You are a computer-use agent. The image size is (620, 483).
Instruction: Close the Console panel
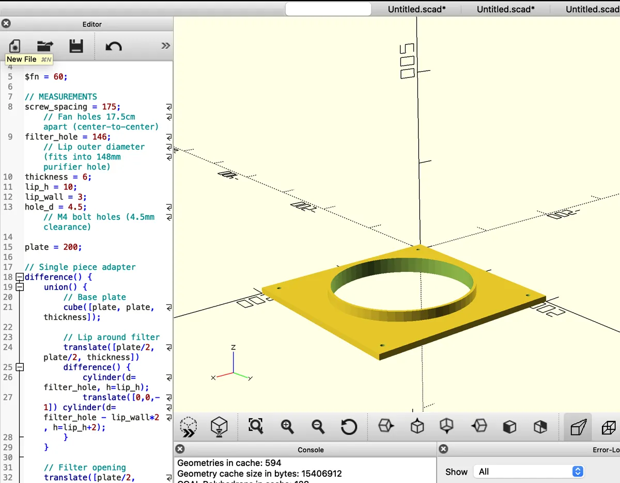[180, 449]
